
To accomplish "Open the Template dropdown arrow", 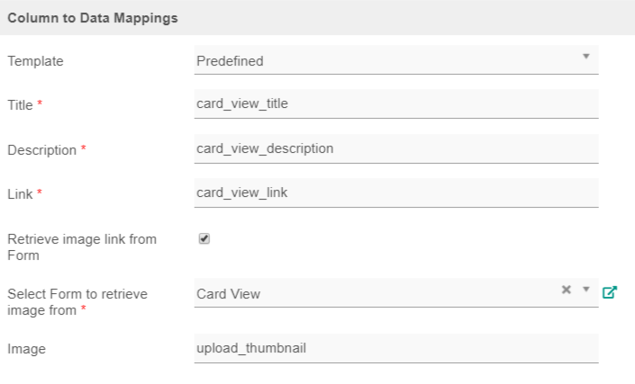I will (585, 57).
